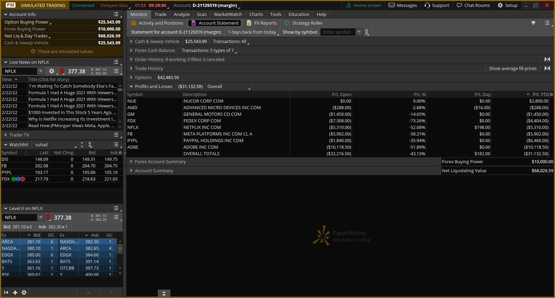Open Live News NFLX symbol dropdown

41,71
